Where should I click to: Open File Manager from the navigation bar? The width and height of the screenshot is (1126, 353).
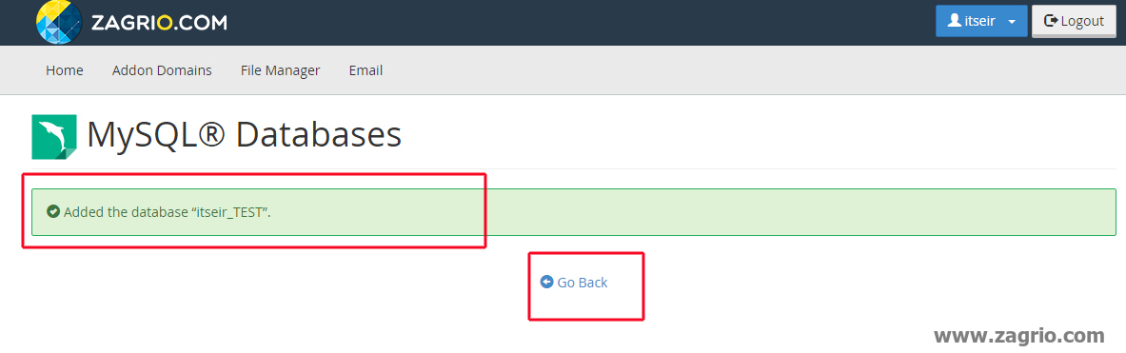pos(280,70)
